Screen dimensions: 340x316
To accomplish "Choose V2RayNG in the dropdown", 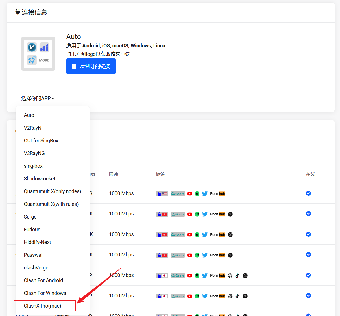I will pos(53,153).
